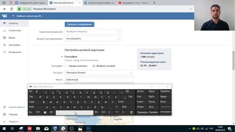Click Yandex browser taskbar icon
The image size is (235, 132).
tap(63, 129)
